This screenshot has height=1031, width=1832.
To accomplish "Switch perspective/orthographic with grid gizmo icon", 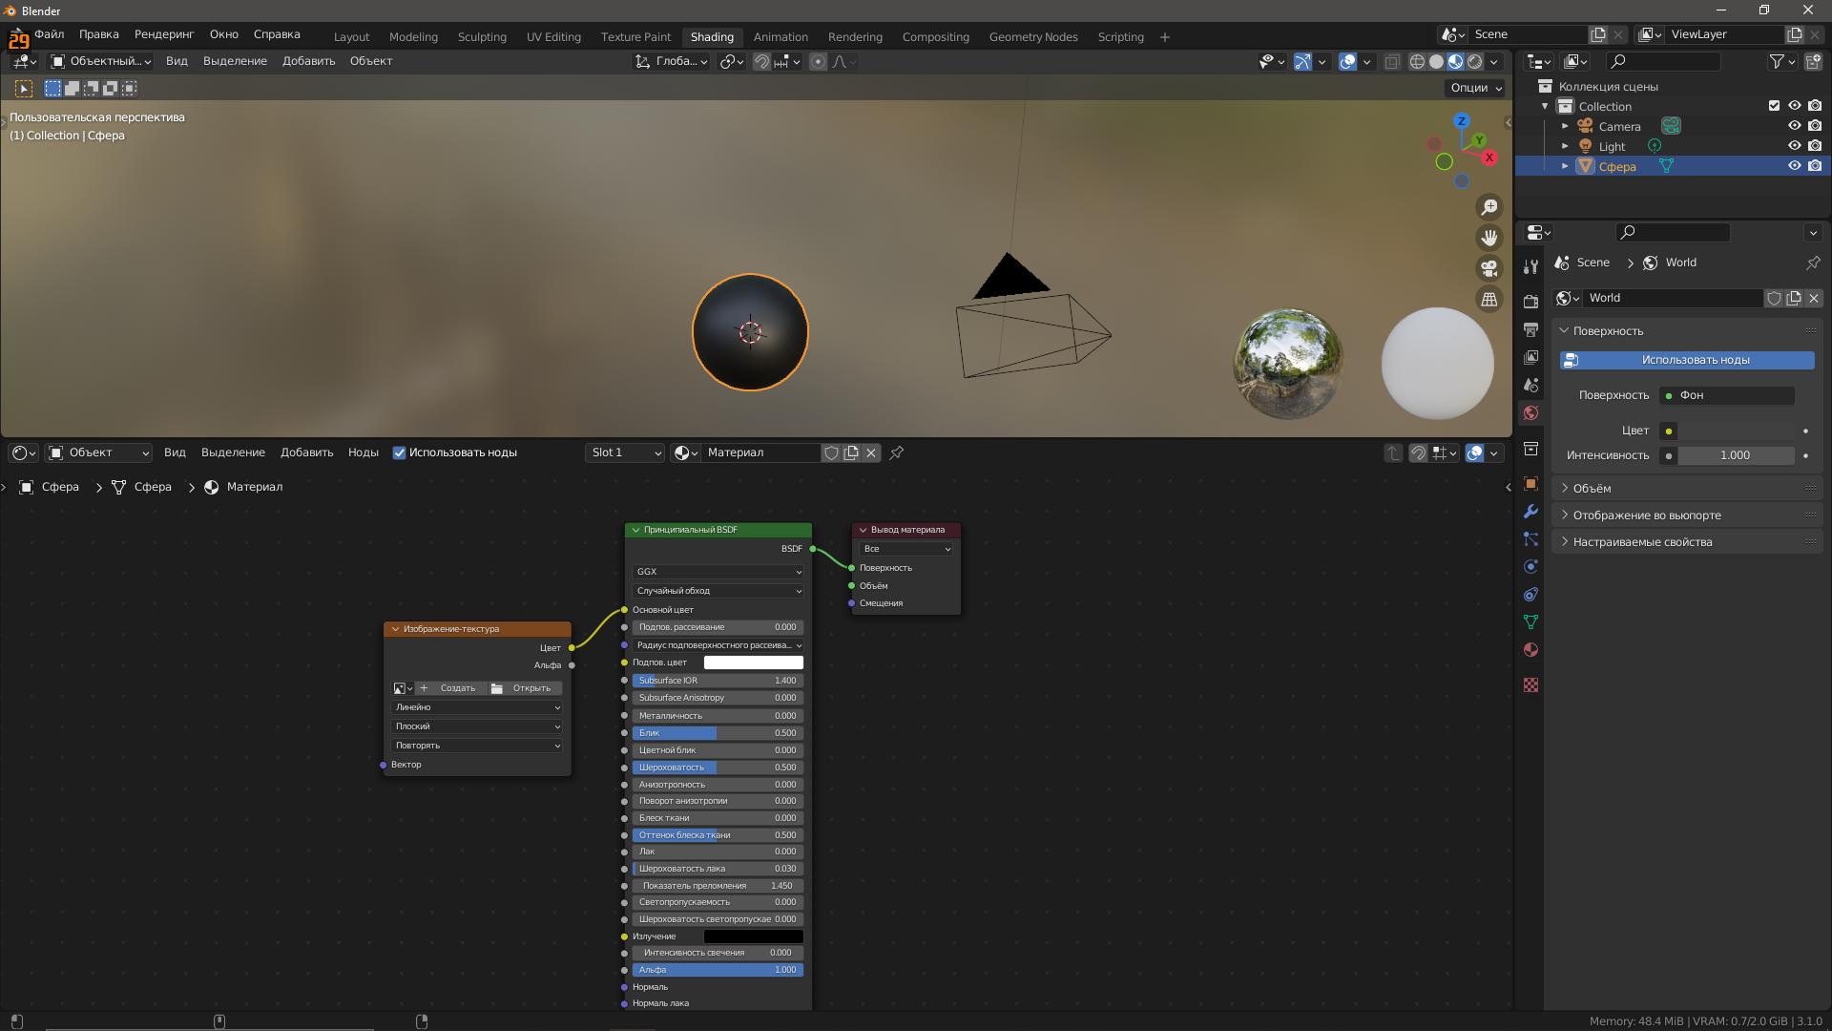I will click(x=1488, y=300).
